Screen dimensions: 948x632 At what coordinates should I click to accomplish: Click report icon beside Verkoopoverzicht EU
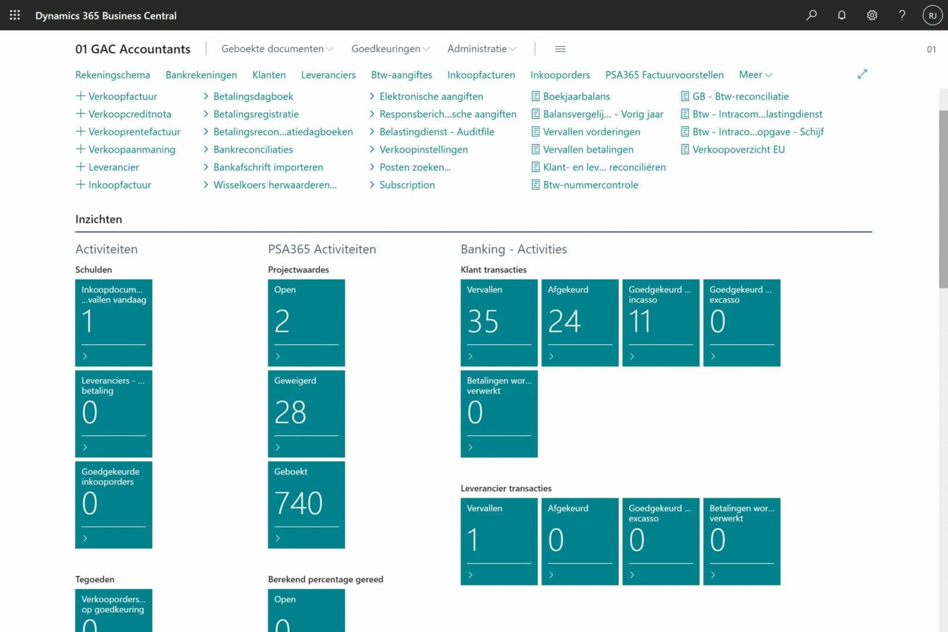click(x=685, y=149)
